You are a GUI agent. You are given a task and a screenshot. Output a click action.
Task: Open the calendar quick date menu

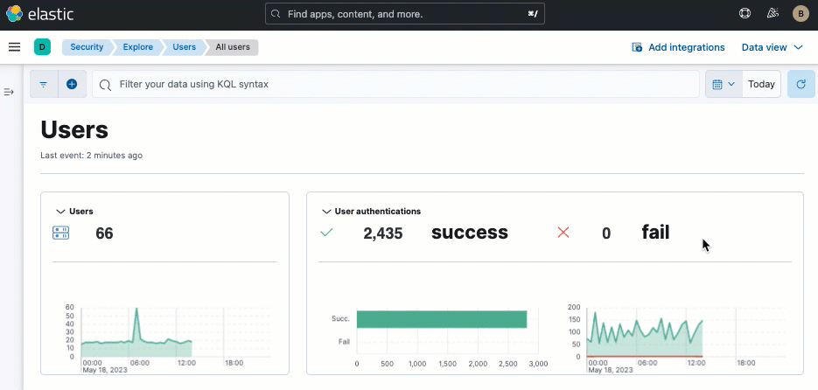[724, 85]
